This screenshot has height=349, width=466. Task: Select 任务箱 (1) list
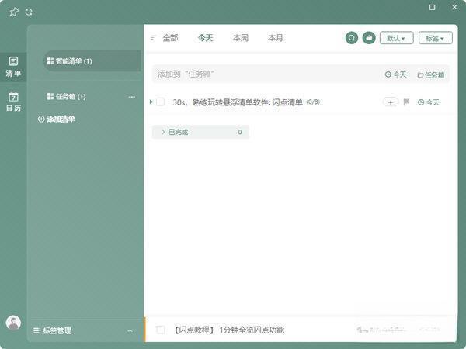[x=67, y=96]
